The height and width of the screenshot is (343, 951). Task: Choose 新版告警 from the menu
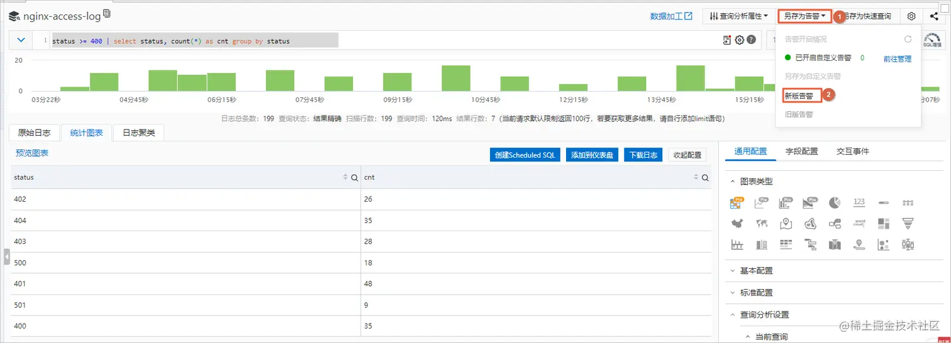[799, 96]
